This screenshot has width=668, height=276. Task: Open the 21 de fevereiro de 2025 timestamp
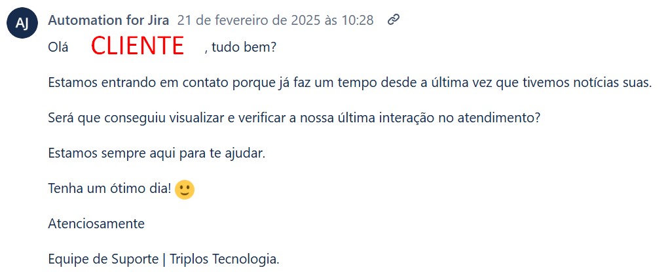[x=275, y=20]
